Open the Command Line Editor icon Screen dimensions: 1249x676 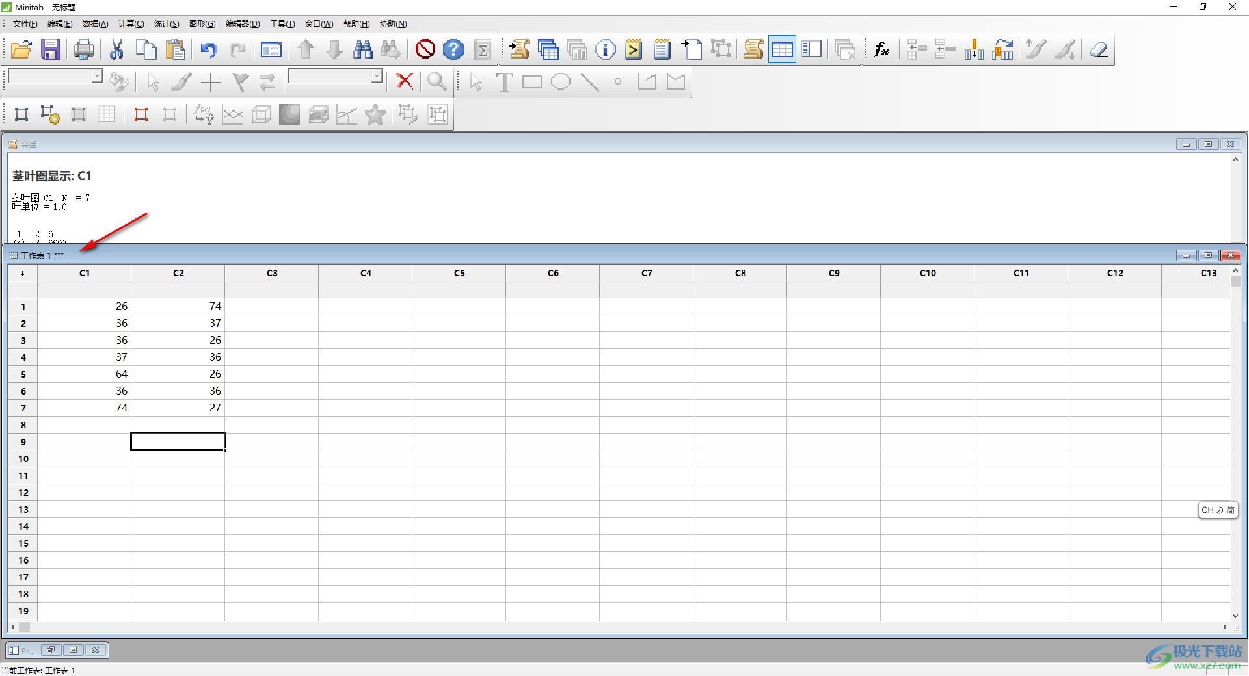point(634,49)
